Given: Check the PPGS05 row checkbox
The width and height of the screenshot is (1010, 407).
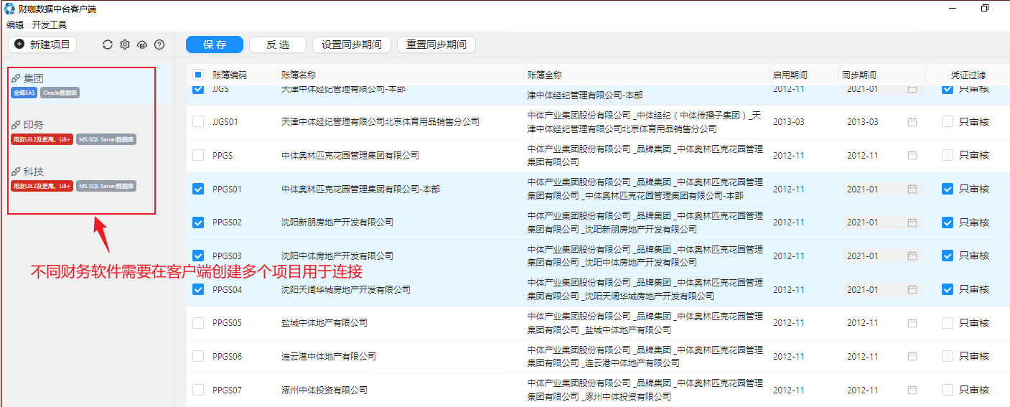Looking at the screenshot, I should [198, 323].
